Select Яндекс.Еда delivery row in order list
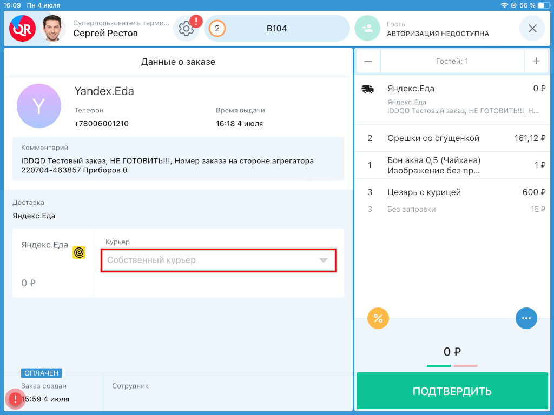Image resolution: width=554 pixels, height=415 pixels. click(452, 99)
